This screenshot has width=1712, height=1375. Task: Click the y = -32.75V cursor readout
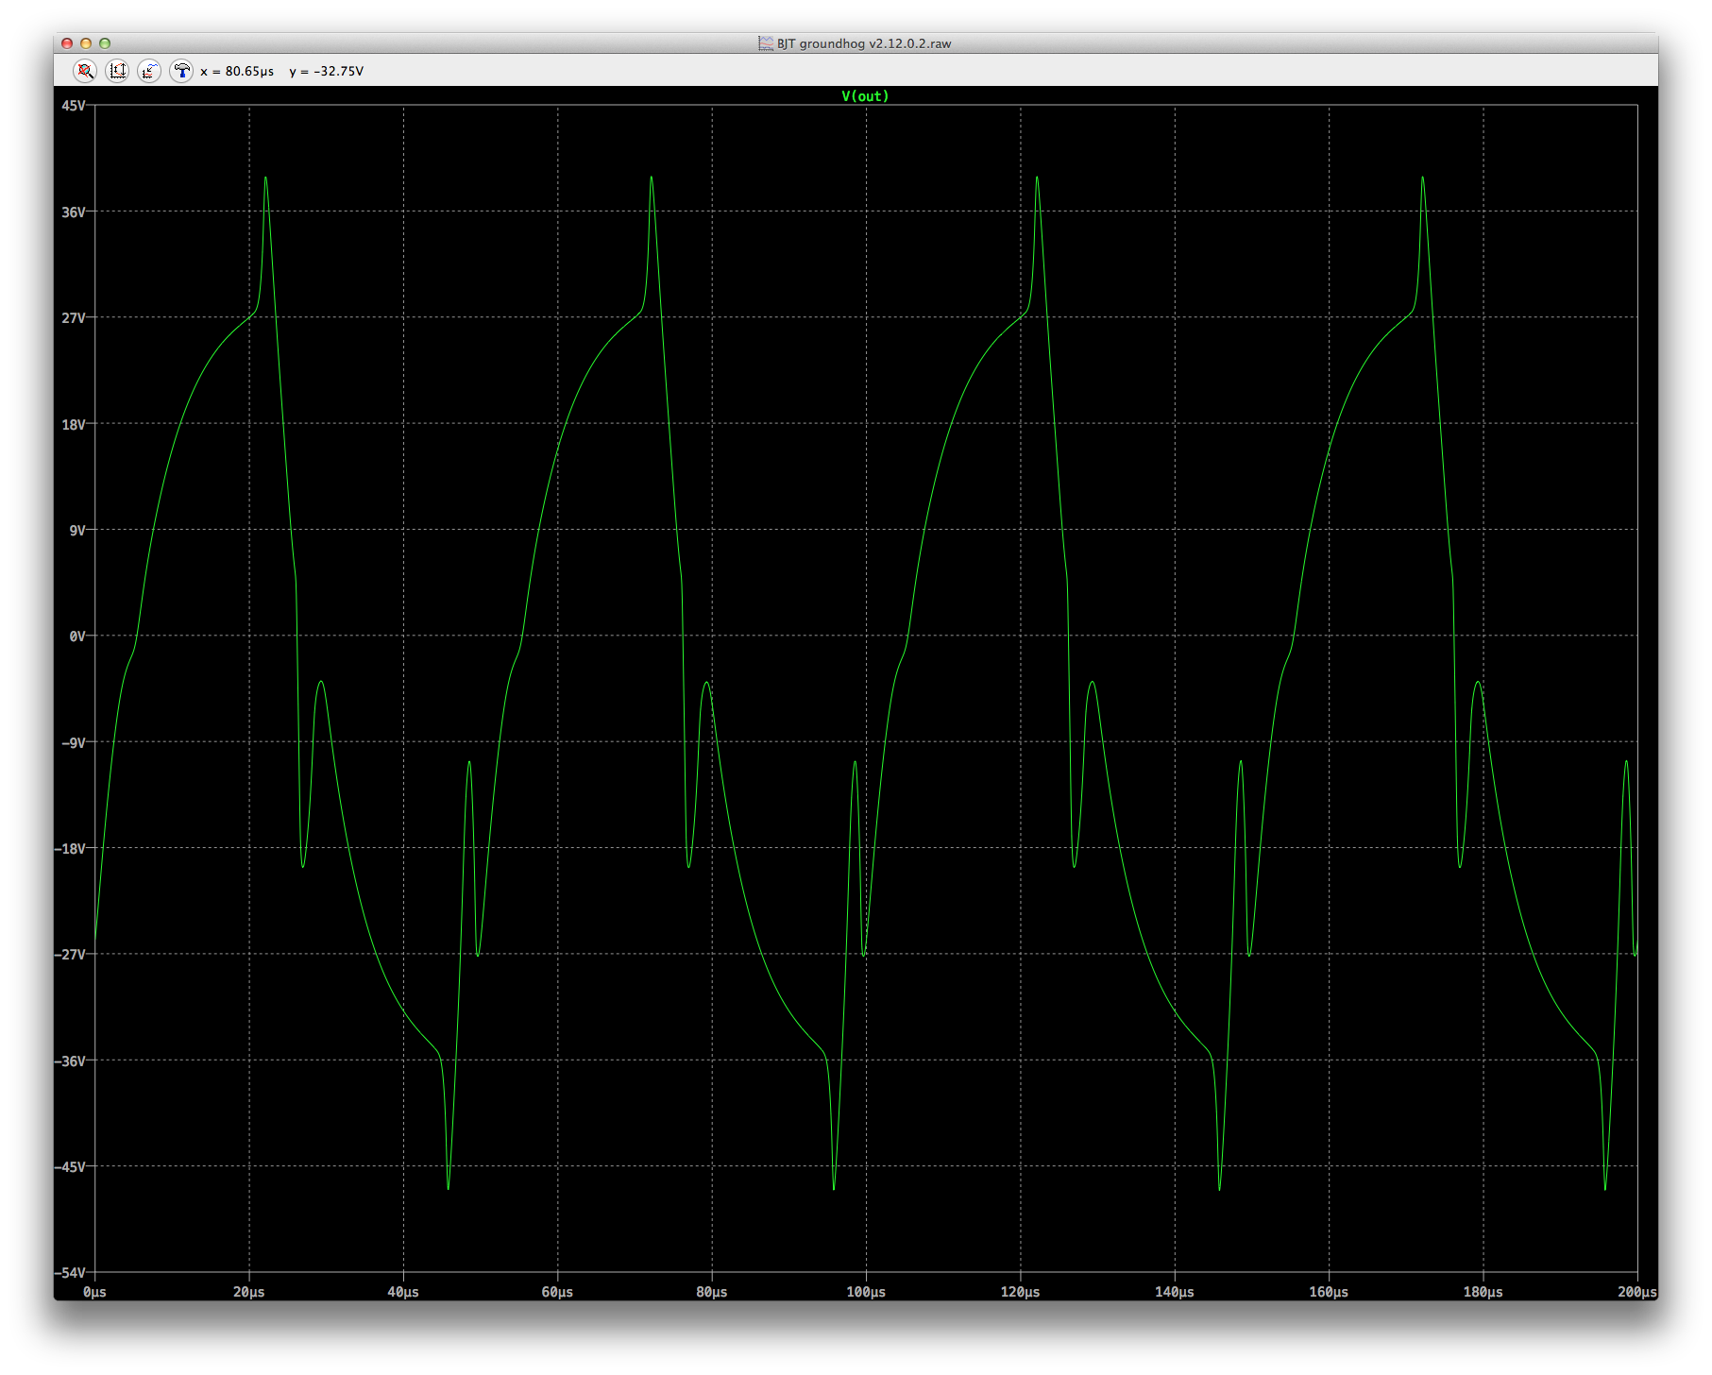327,72
